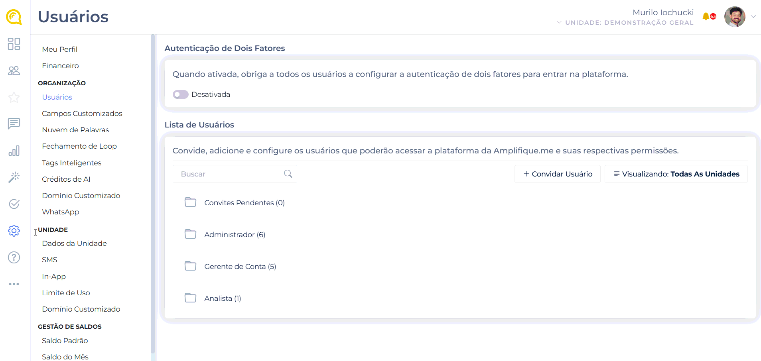Open the chat messages sidebar icon
Image resolution: width=761 pixels, height=361 pixels.
14,124
